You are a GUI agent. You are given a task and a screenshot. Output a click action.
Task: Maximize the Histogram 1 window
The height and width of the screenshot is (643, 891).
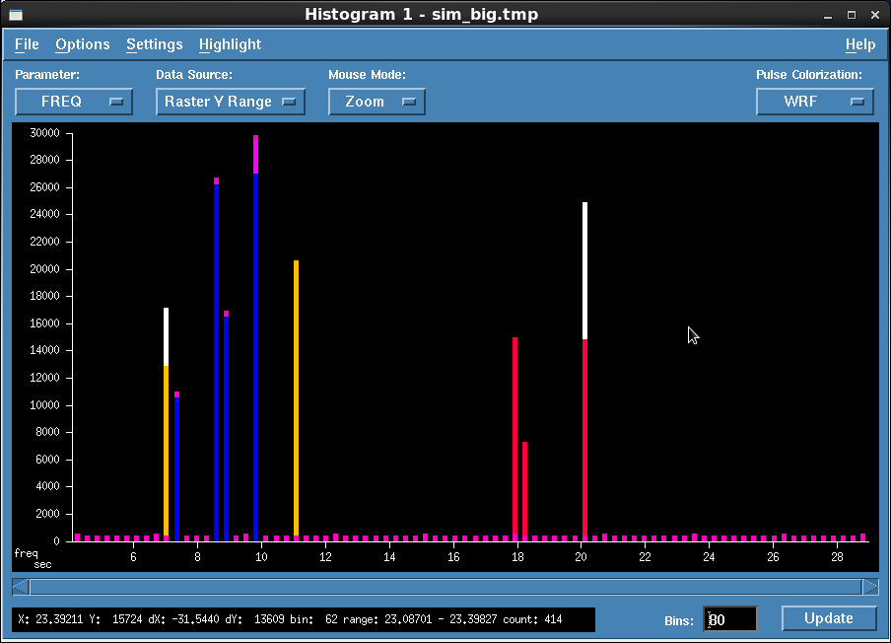point(852,14)
